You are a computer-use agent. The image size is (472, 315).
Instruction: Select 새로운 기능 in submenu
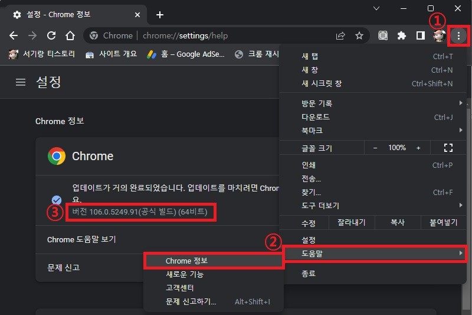(x=214, y=274)
